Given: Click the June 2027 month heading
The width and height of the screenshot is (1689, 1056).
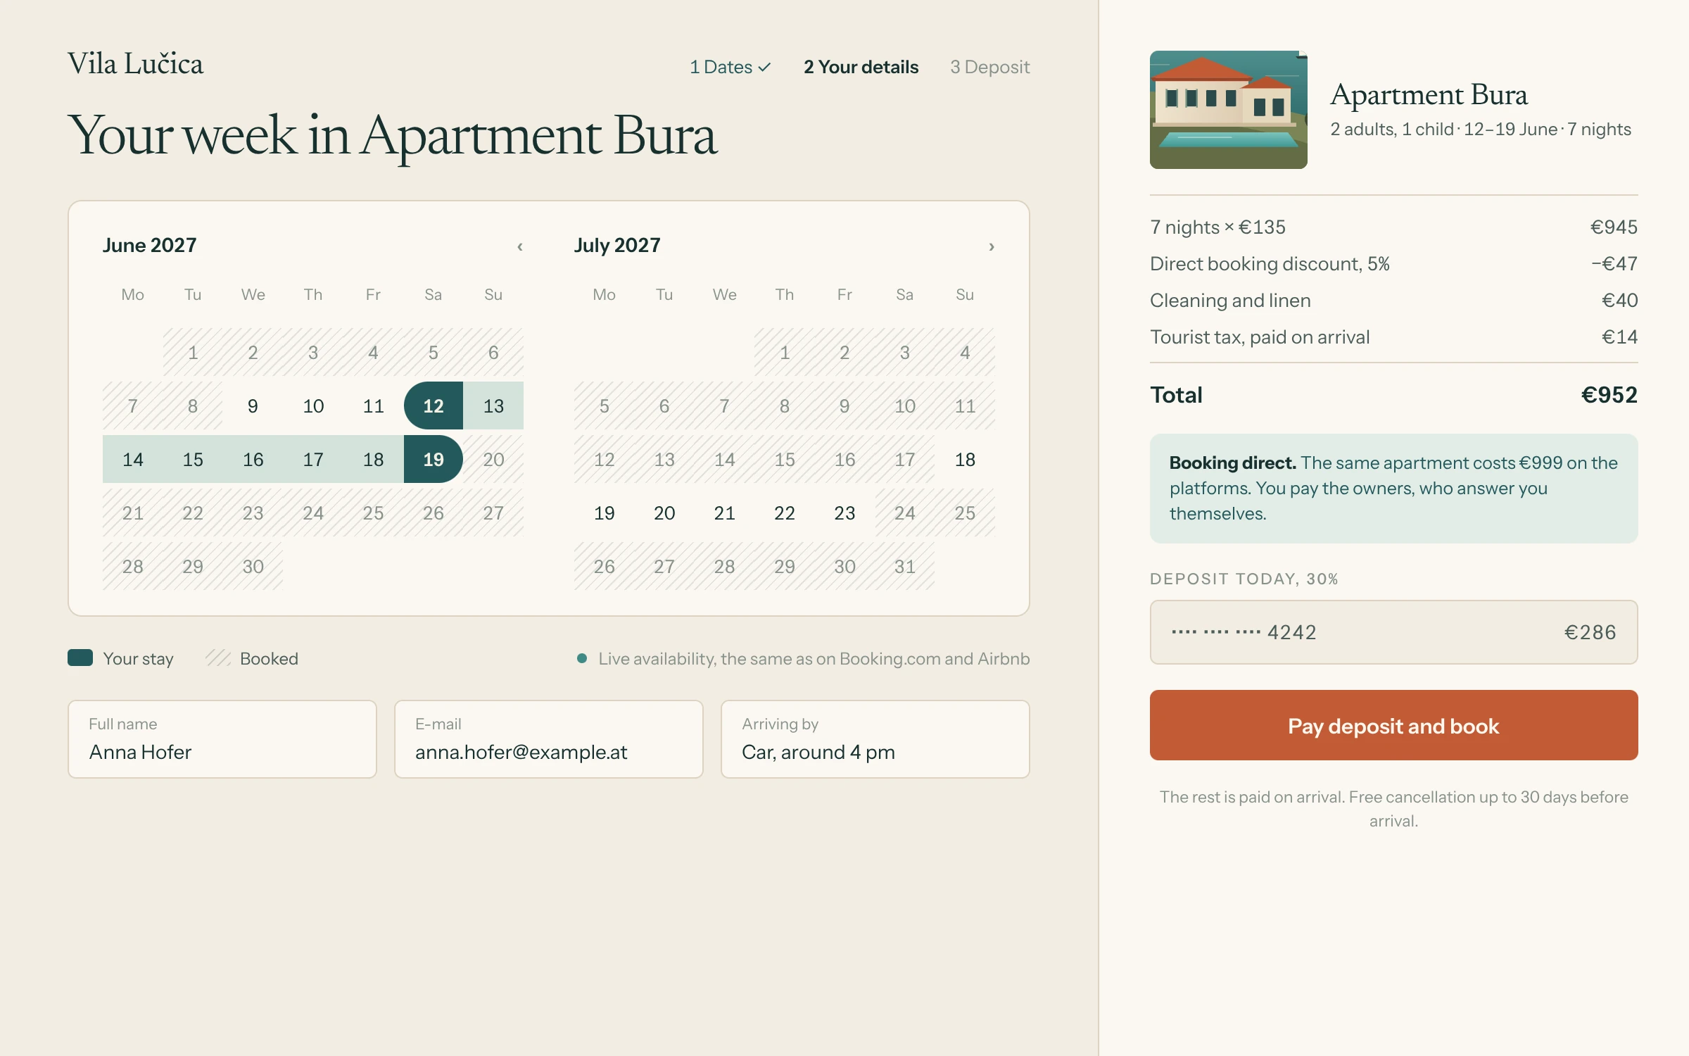Looking at the screenshot, I should point(149,245).
